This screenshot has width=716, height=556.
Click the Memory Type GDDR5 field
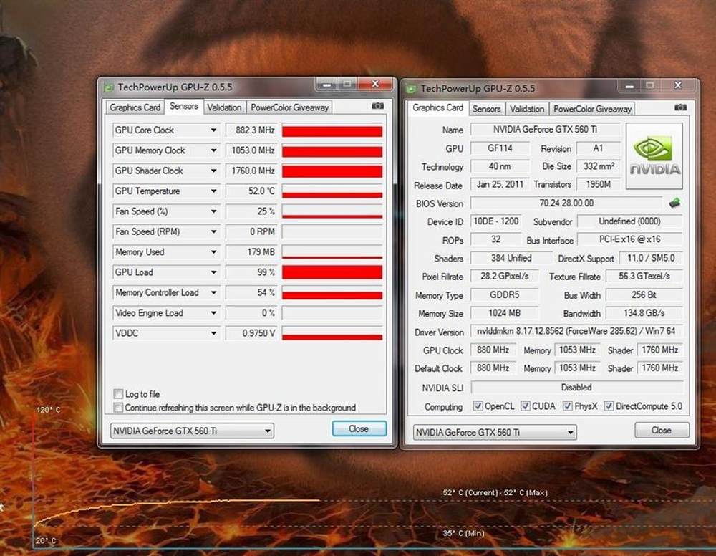(505, 294)
